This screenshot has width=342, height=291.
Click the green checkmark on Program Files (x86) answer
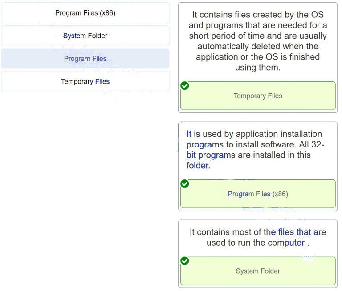click(185, 183)
